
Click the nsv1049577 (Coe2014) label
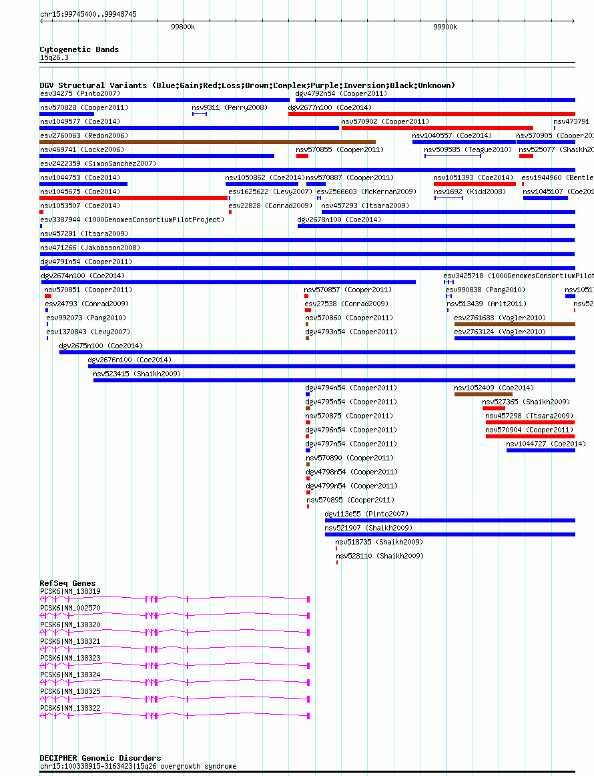80,121
